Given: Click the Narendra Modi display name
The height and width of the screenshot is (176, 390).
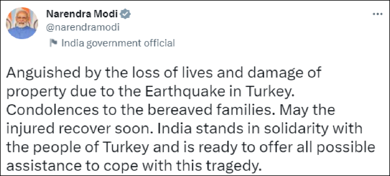Looking at the screenshot, I should 82,15.
